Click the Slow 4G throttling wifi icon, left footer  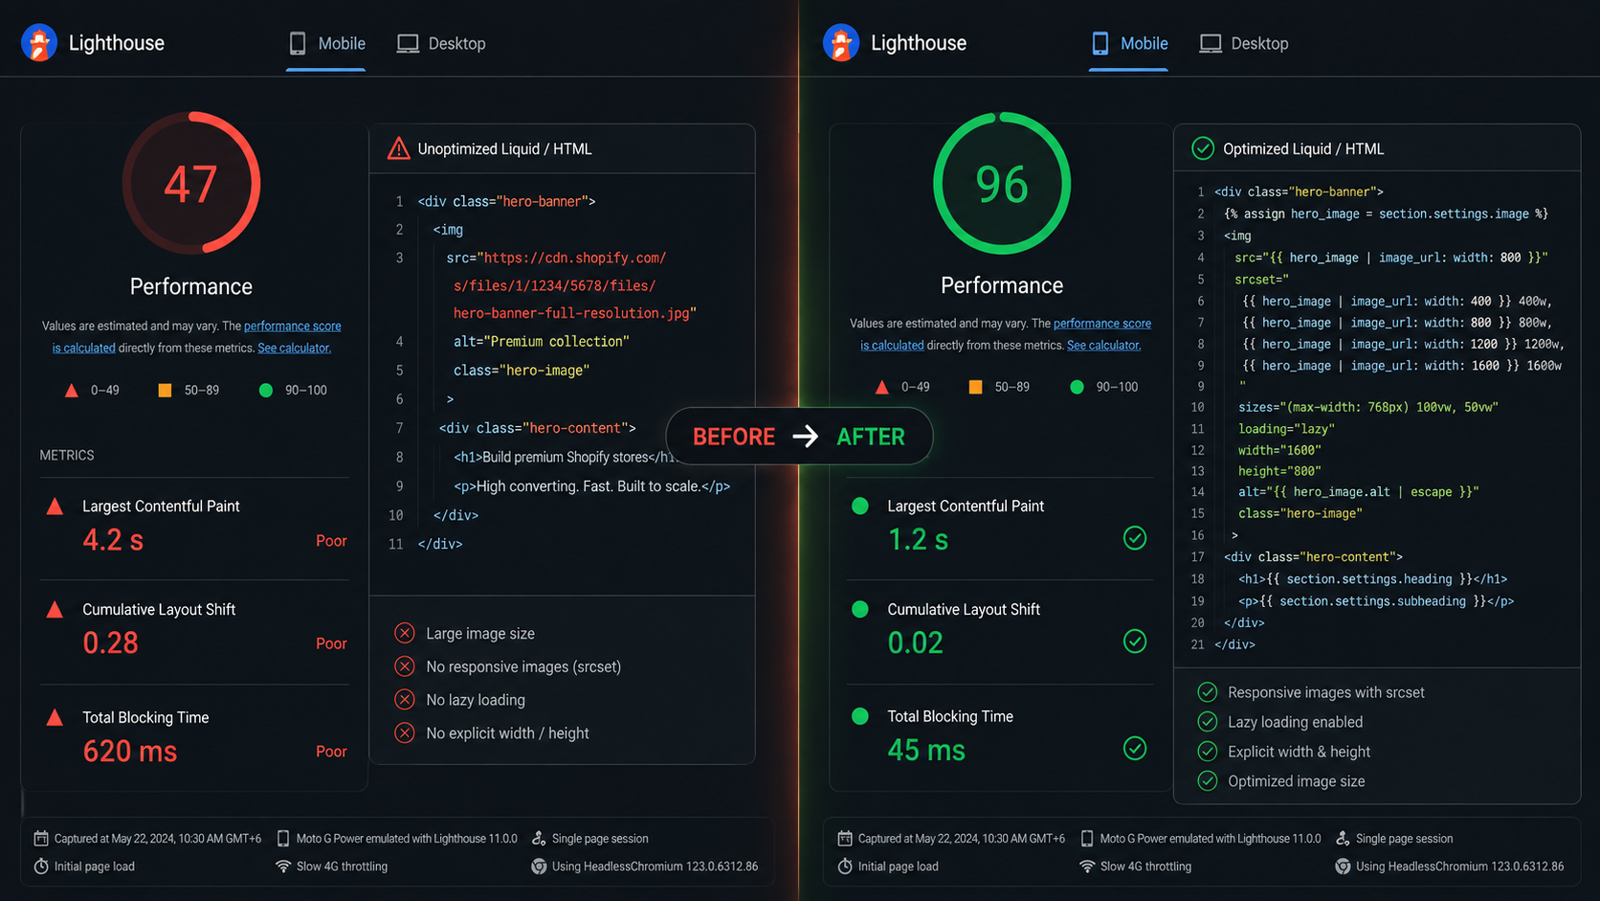point(283,867)
